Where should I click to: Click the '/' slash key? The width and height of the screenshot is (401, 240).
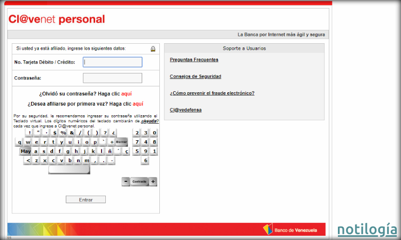[80, 133]
